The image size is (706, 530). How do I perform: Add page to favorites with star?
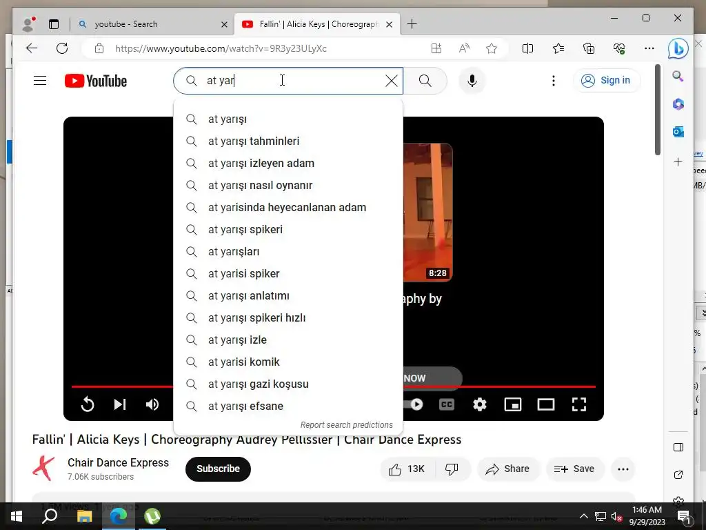point(492,48)
